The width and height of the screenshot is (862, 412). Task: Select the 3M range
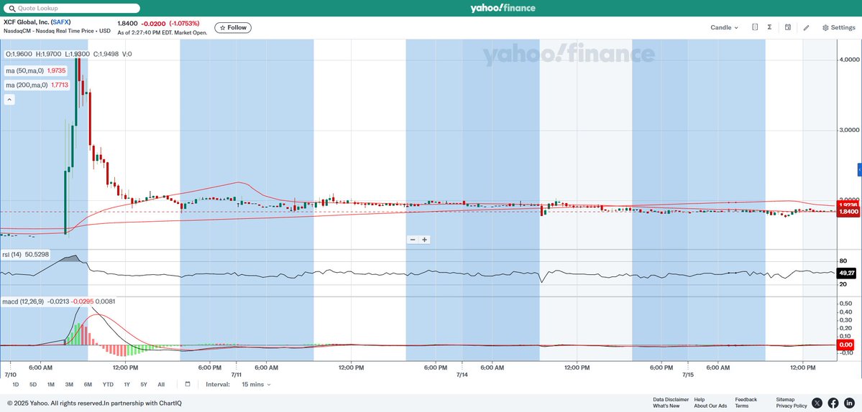69,385
